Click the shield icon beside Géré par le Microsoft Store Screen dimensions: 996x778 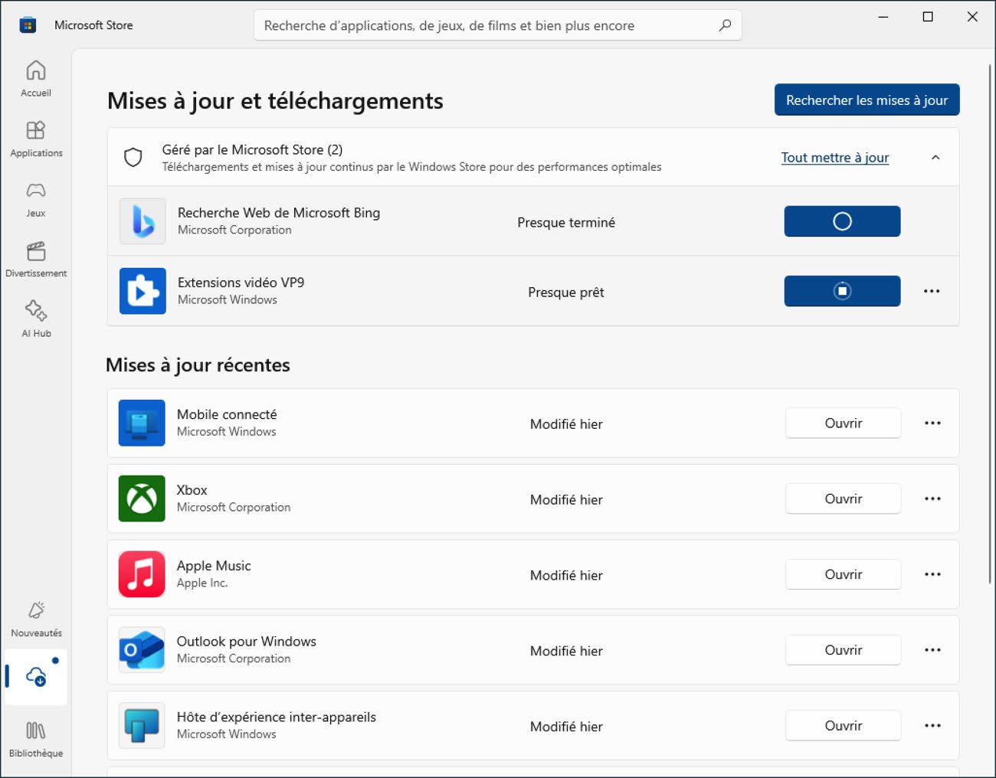click(x=133, y=157)
